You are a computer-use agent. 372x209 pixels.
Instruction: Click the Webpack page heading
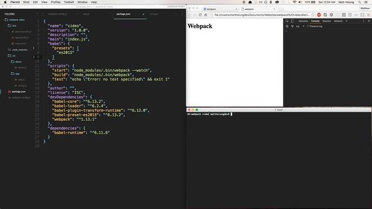tap(200, 26)
